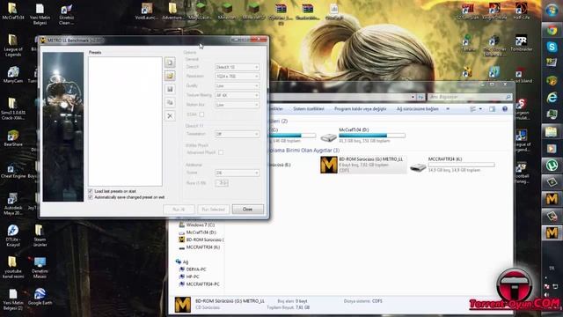The image size is (563, 317).
Task: Click the Runs count stepper field
Action: [222, 183]
